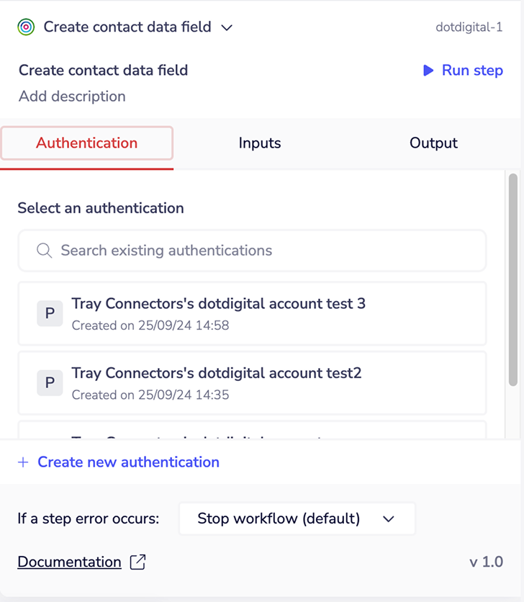Click the external link icon beside Documentation
Screen dimensions: 524x602
point(138,562)
